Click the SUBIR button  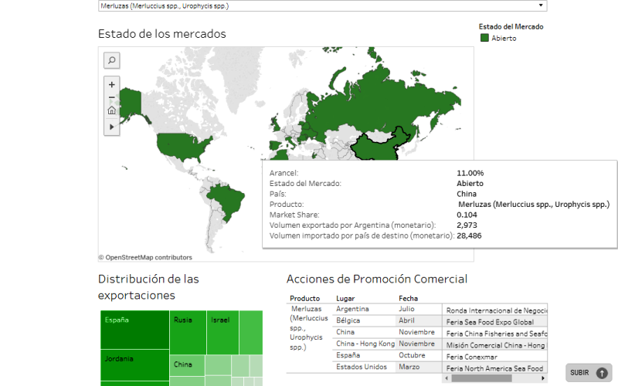click(x=589, y=373)
